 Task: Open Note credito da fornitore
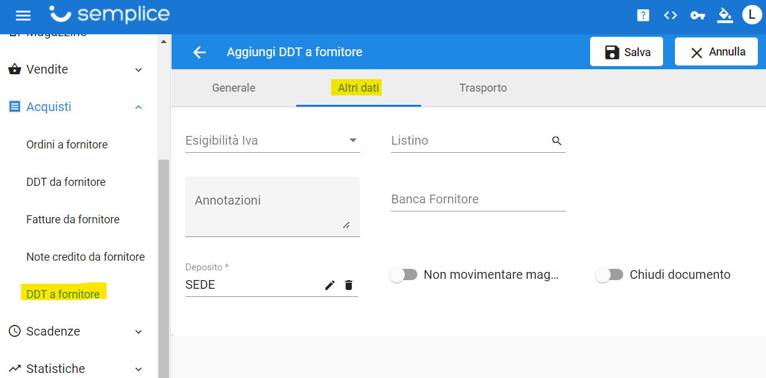pos(85,257)
